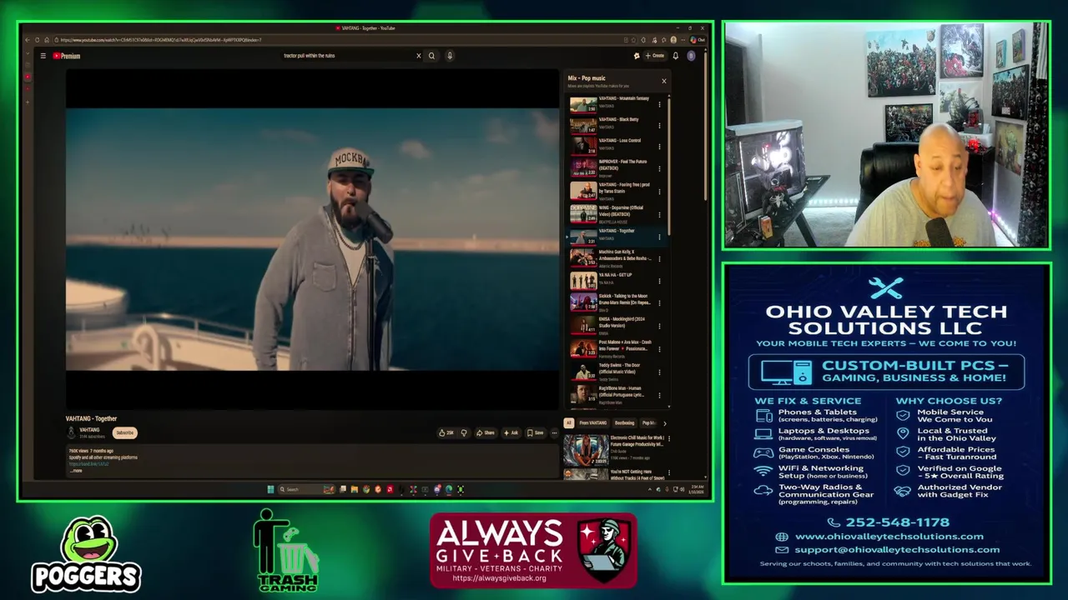
Task: Select the Beatboxing filter chip
Action: [x=624, y=422]
